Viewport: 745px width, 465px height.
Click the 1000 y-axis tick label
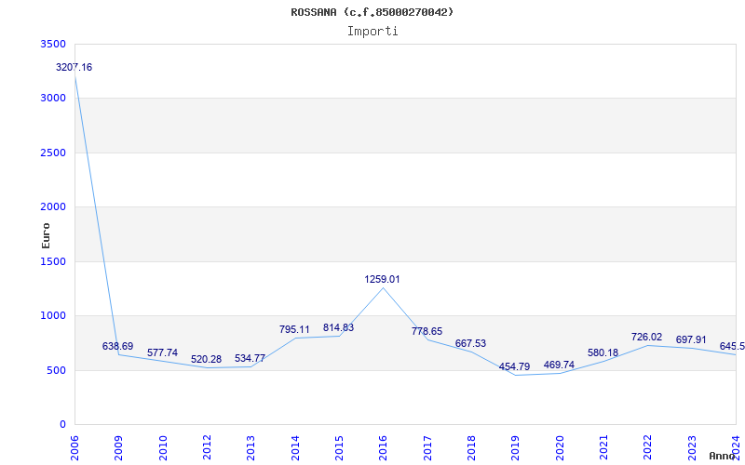54,315
